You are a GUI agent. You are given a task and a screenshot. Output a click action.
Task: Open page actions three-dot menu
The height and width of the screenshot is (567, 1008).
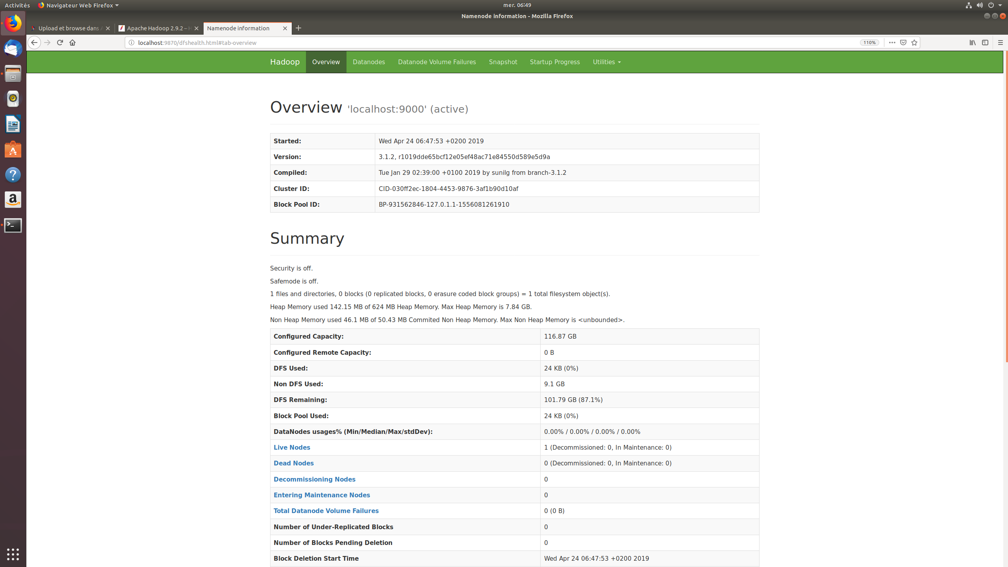coord(892,43)
